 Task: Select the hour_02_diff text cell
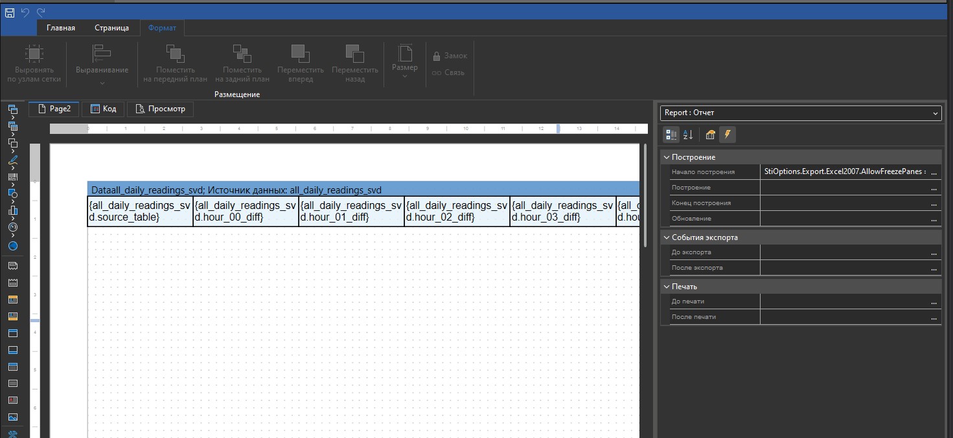tap(457, 212)
